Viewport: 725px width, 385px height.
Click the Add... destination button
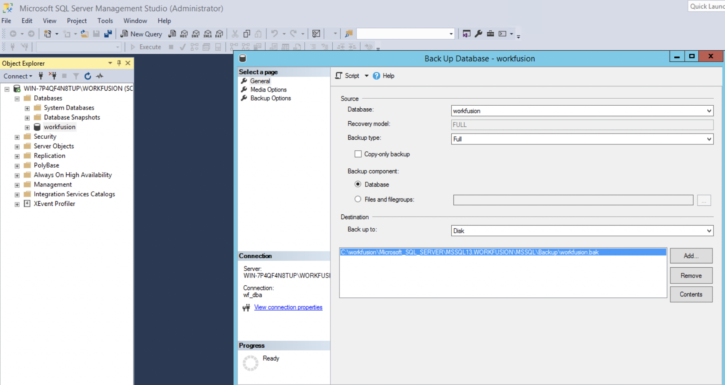click(691, 256)
